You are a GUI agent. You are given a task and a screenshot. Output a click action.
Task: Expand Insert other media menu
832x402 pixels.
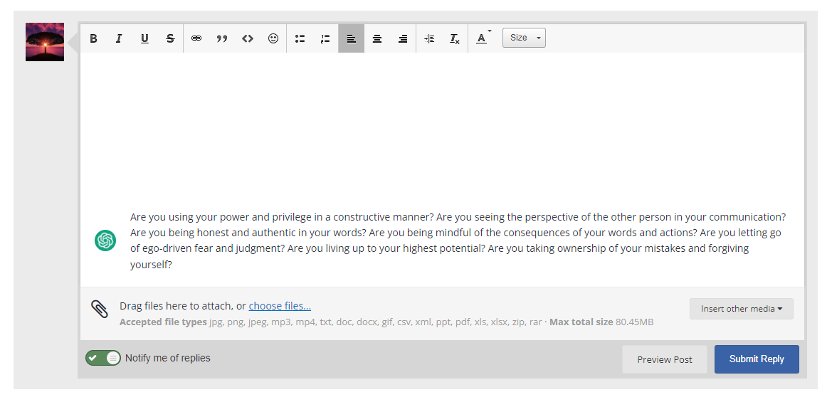click(741, 309)
